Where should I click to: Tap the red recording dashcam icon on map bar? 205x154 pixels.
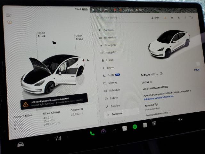click(115, 10)
